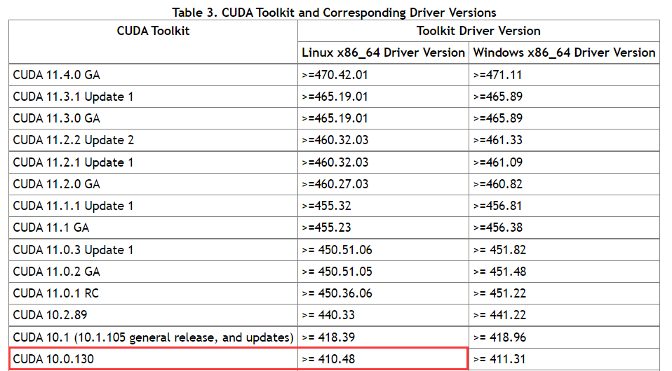The image size is (672, 371).
Task: Select the 'CUDA 10.1 (10.1.105 general release, and updates)' cell
Action: tap(153, 337)
